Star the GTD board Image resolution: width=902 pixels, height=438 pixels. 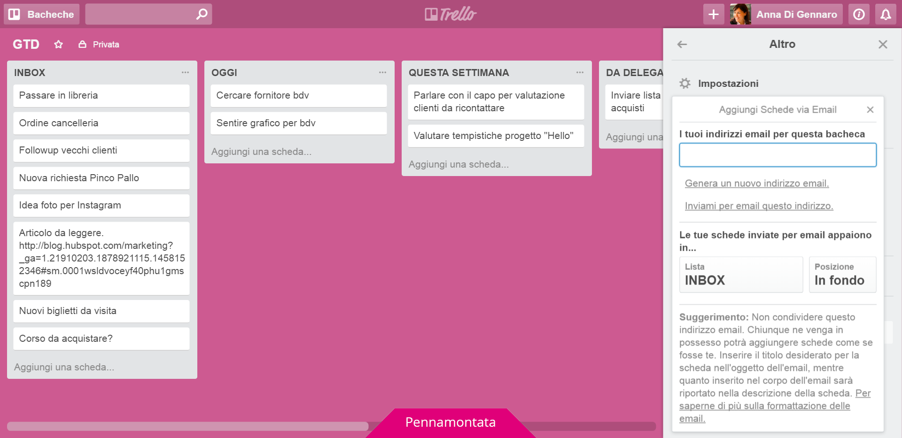click(x=58, y=44)
